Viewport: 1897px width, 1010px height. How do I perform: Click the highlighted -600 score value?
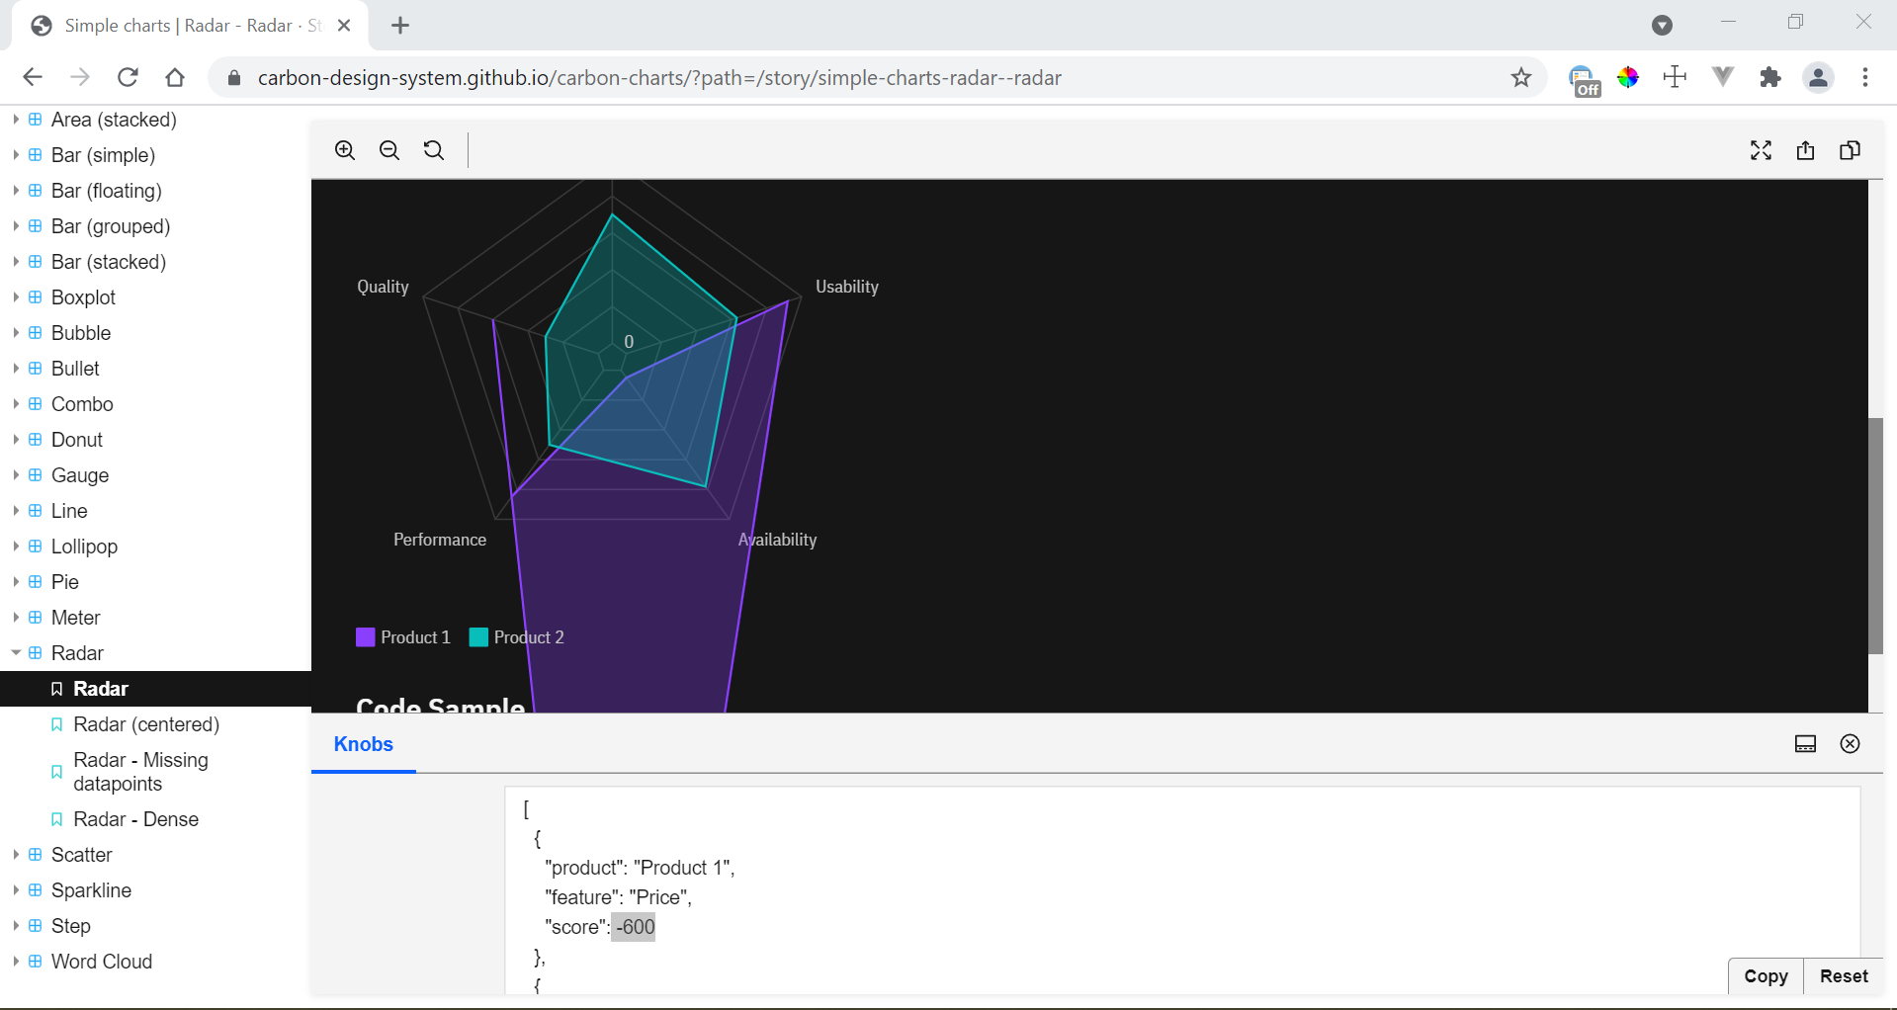tap(634, 927)
